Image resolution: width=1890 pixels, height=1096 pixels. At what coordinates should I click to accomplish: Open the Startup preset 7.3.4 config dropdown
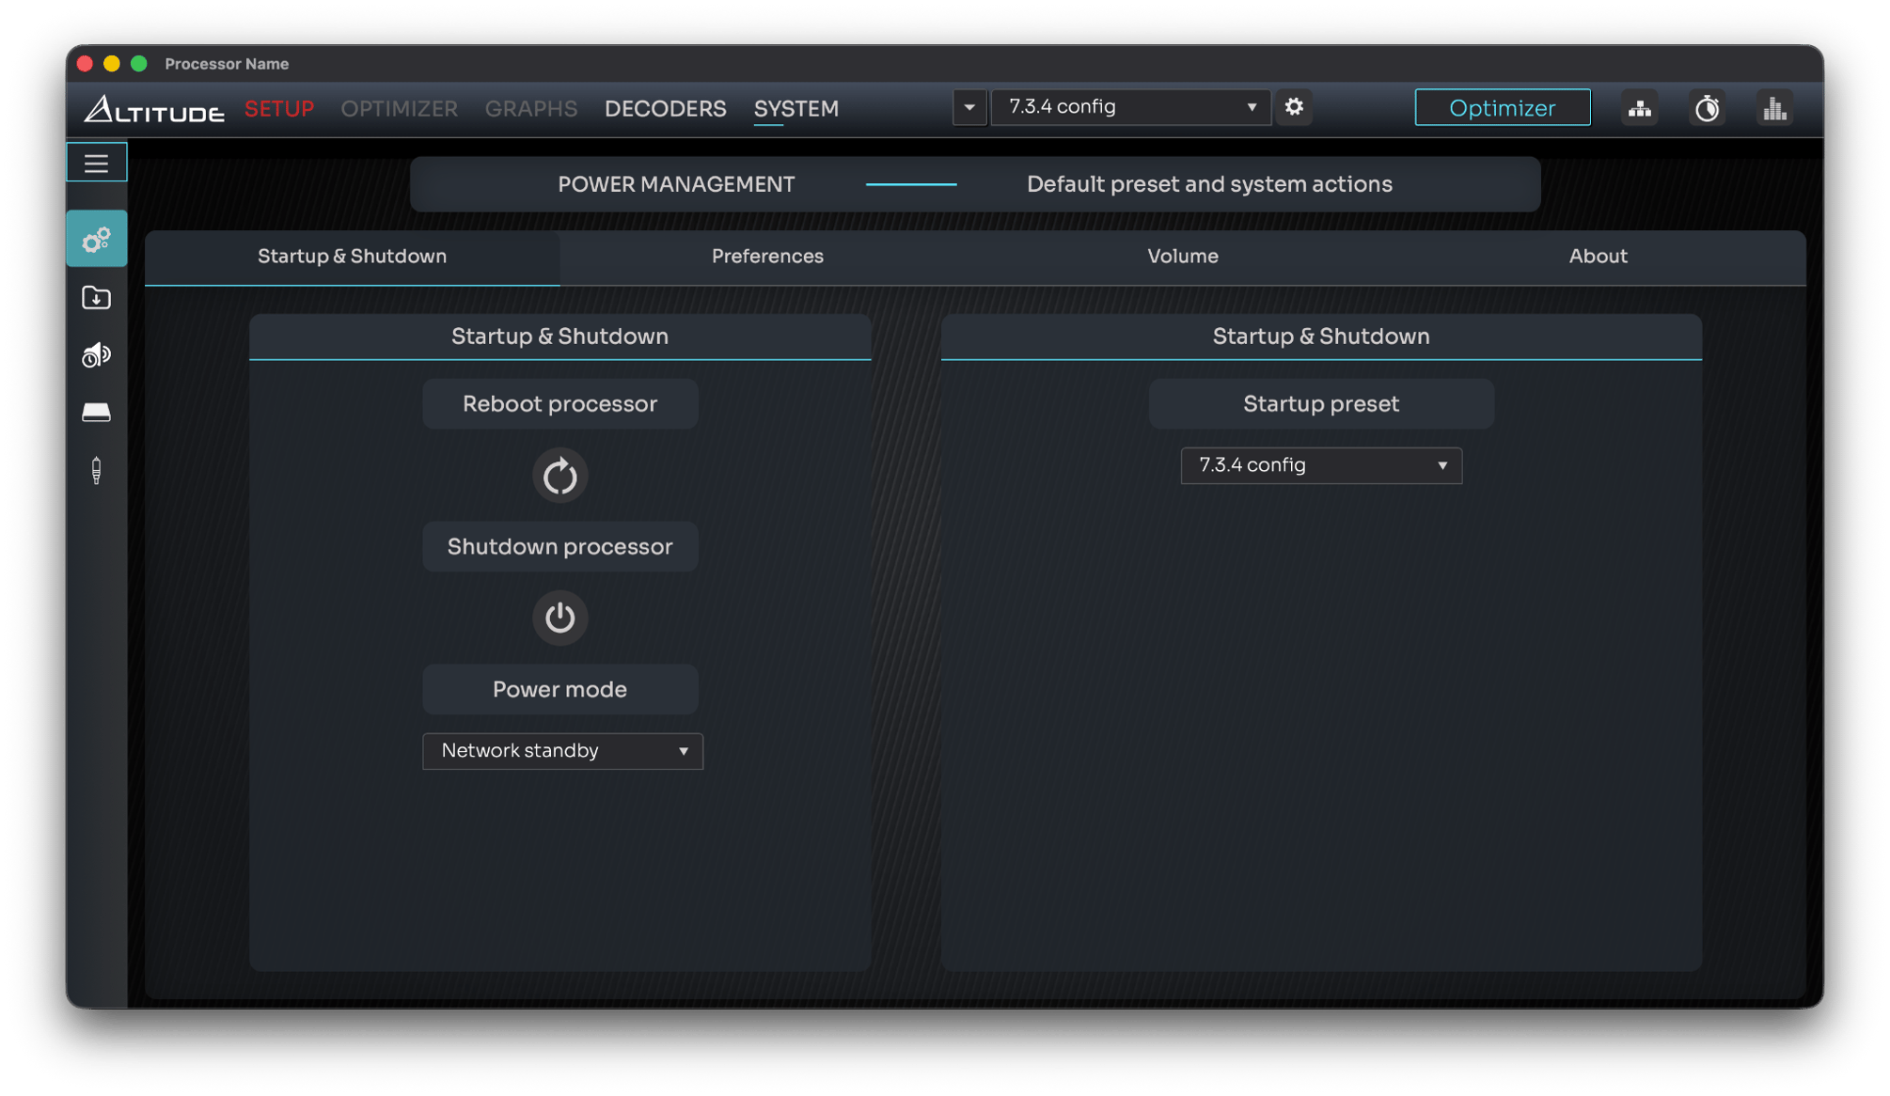(1321, 465)
